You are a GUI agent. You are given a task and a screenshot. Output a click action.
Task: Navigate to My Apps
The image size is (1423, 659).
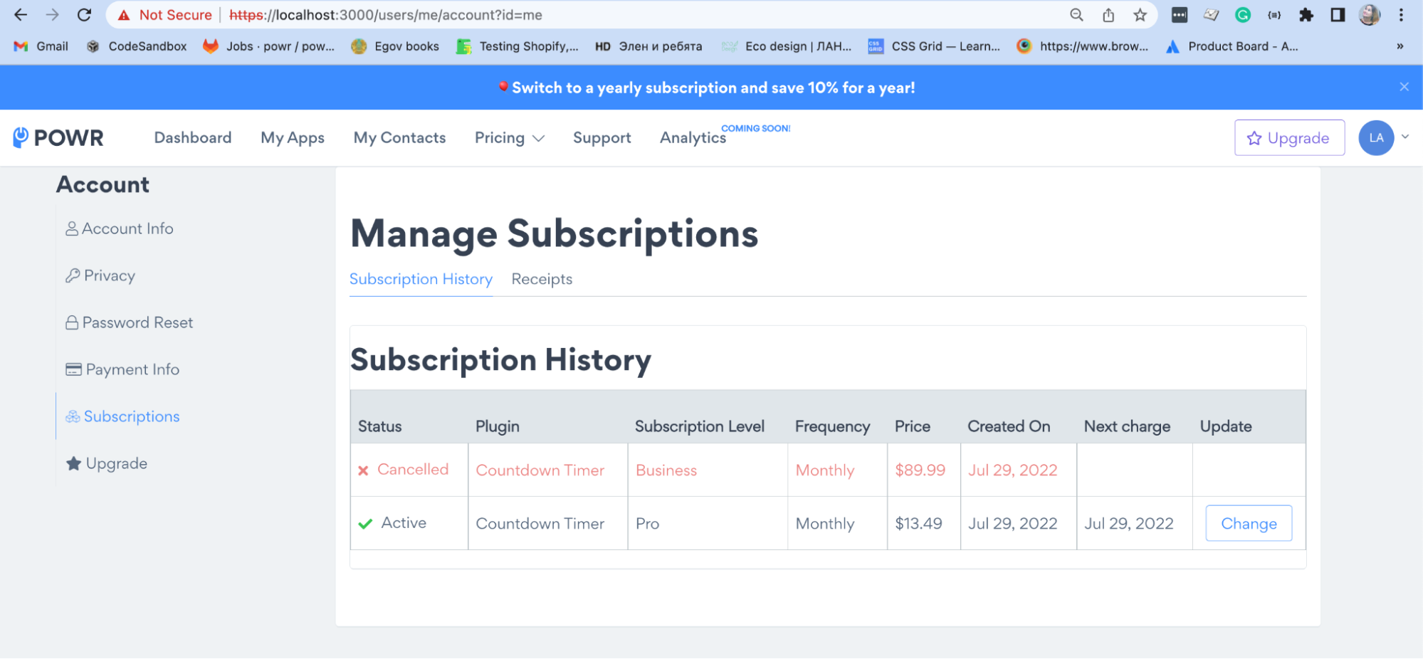point(293,138)
